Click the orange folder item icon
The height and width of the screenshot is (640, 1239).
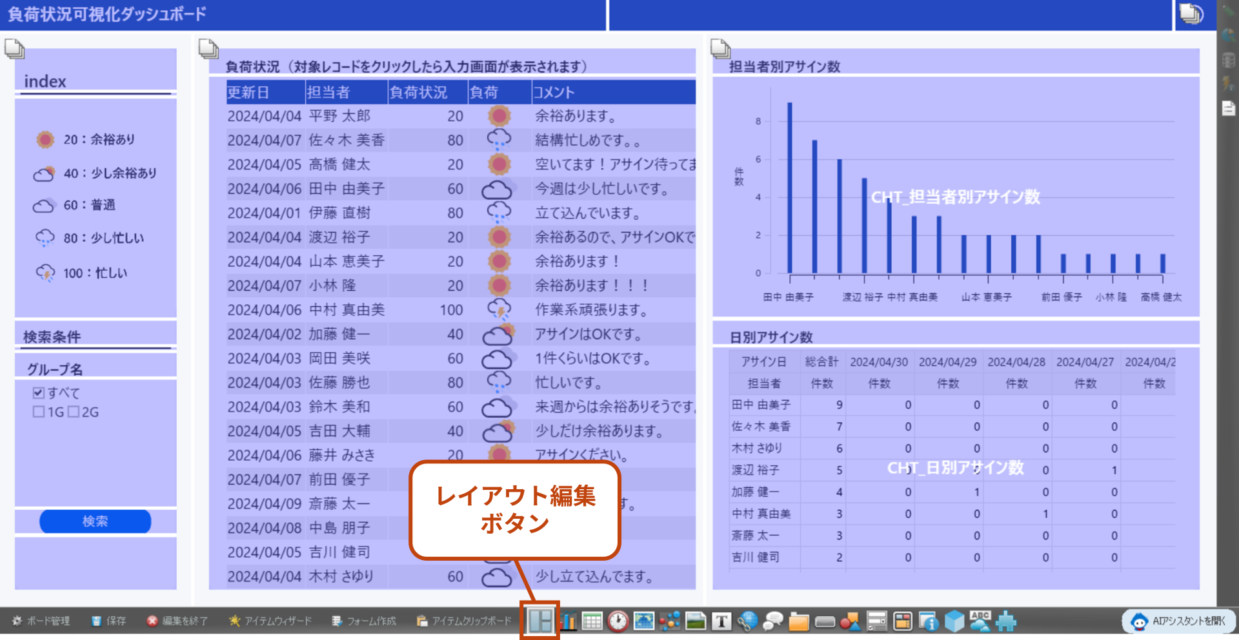799,621
